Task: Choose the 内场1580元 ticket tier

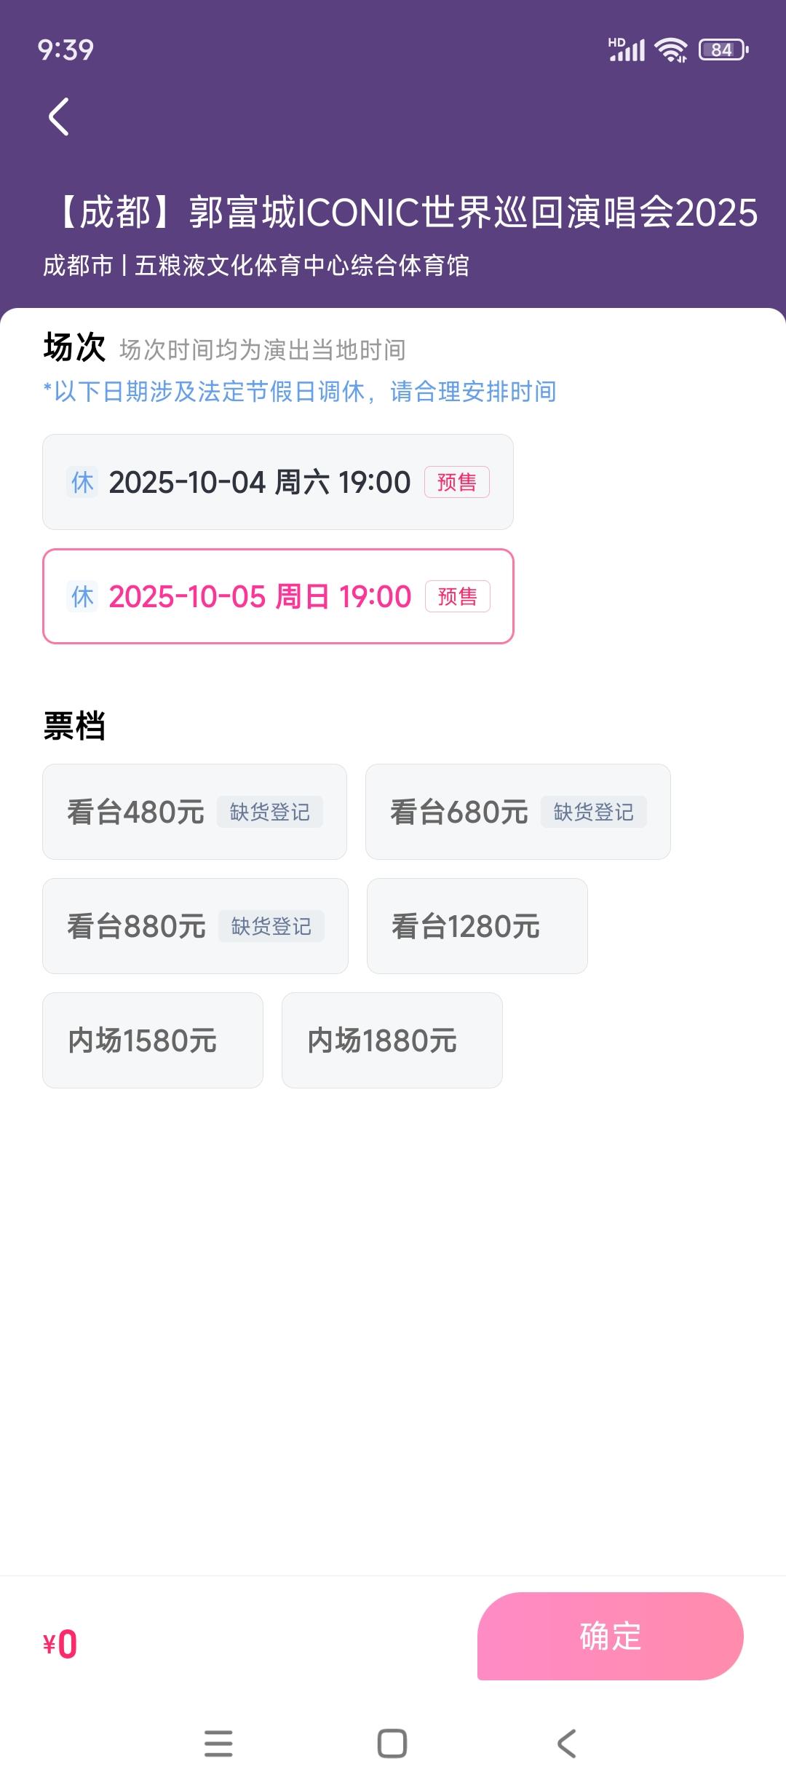Action: pyautogui.click(x=153, y=1040)
